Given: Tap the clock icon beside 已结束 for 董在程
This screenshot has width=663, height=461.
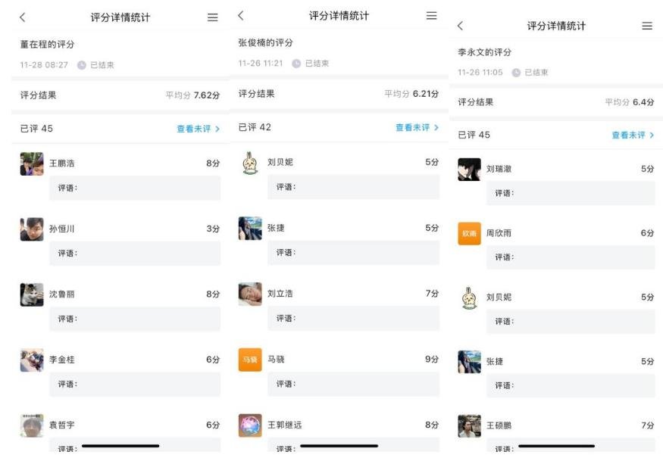Looking at the screenshot, I should point(82,65).
